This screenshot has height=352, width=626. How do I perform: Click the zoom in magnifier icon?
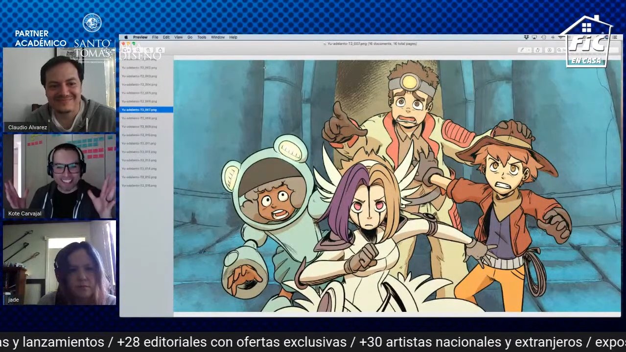[148, 50]
